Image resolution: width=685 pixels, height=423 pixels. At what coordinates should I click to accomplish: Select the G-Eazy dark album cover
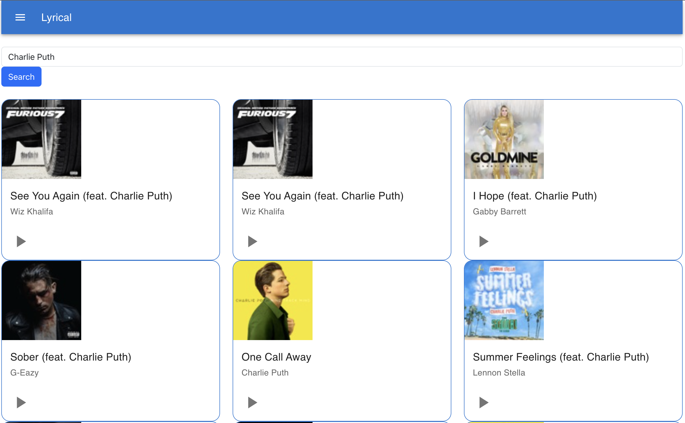pyautogui.click(x=42, y=300)
